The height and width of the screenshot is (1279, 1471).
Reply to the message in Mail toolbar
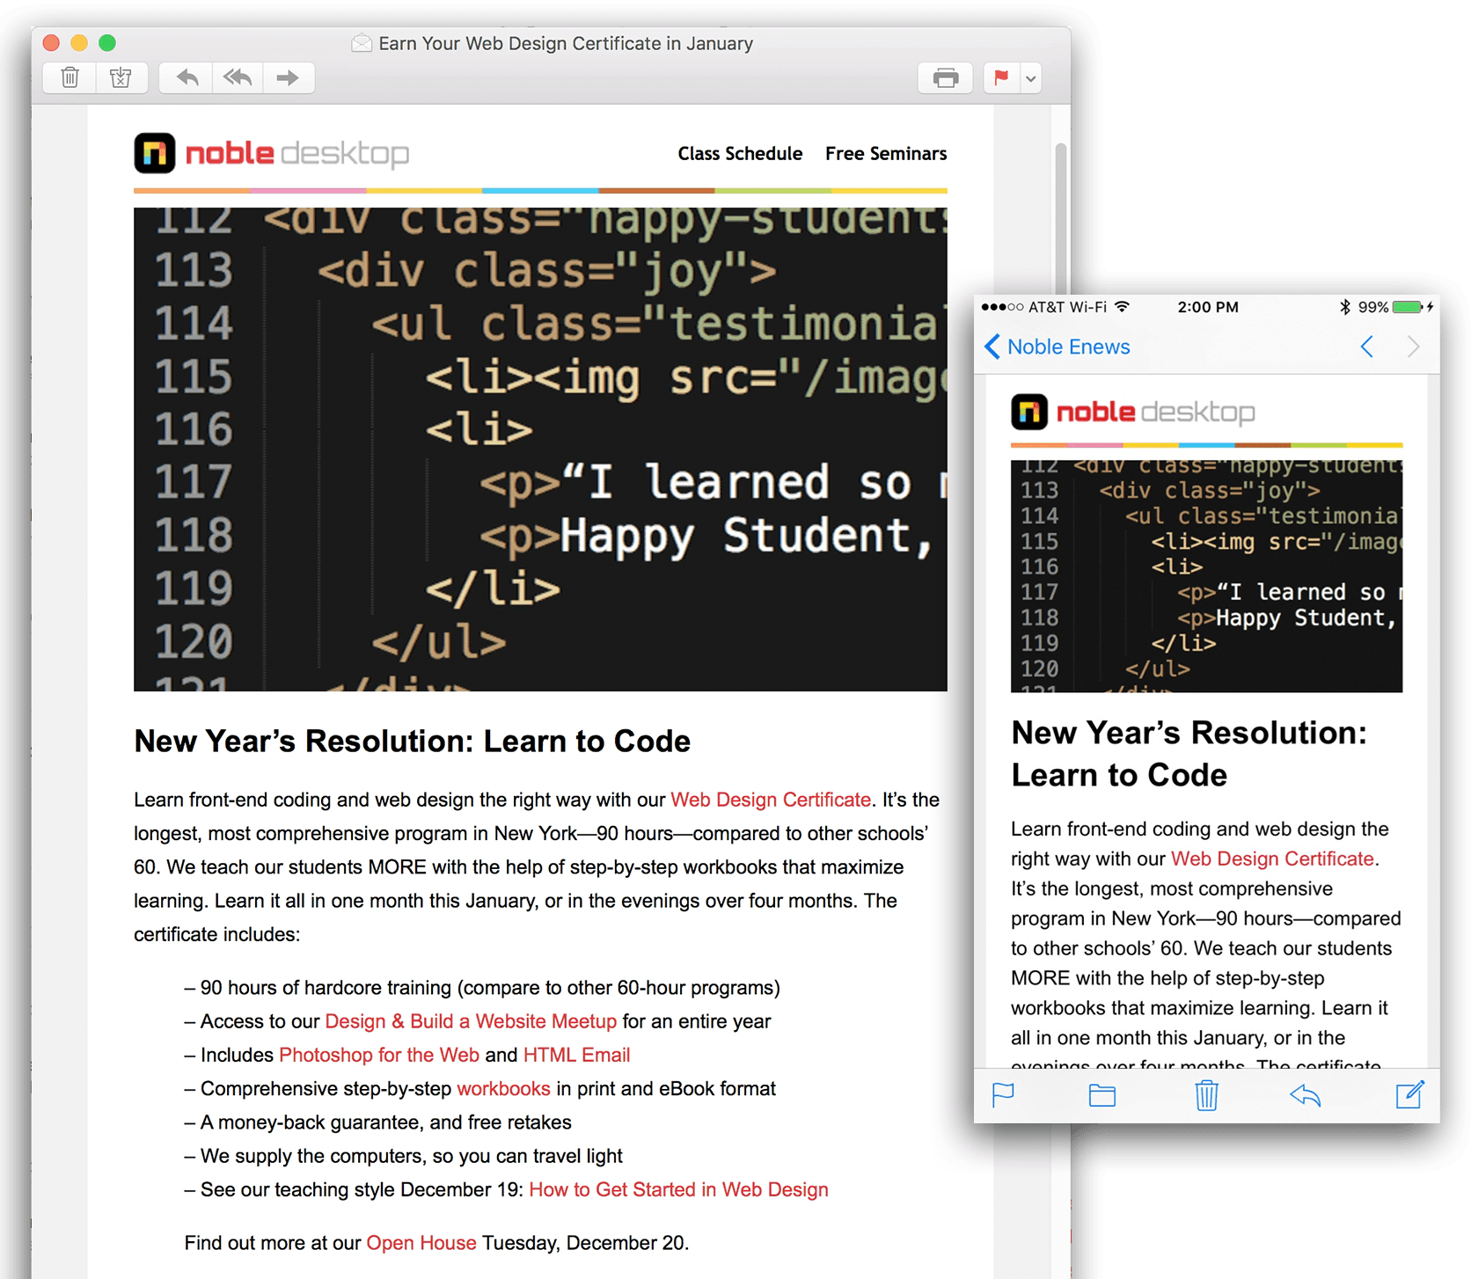187,78
